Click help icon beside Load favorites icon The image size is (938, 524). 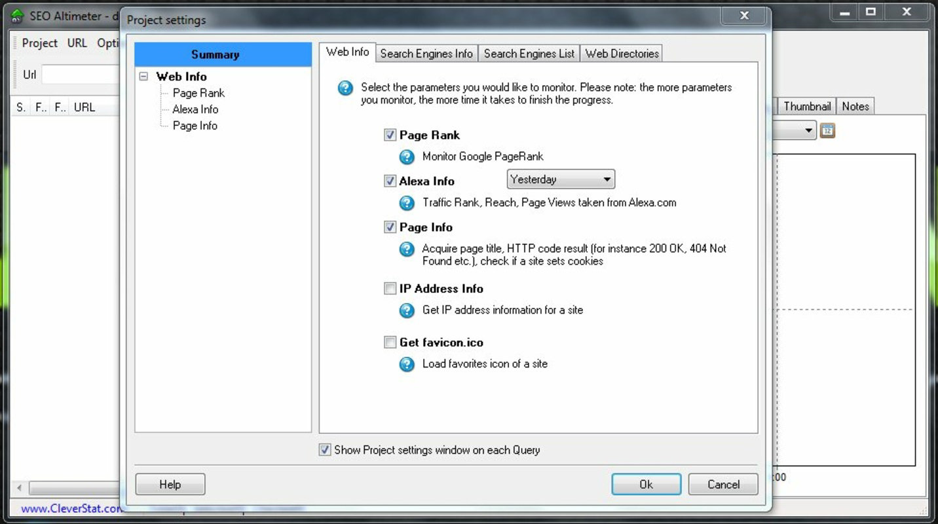407,364
